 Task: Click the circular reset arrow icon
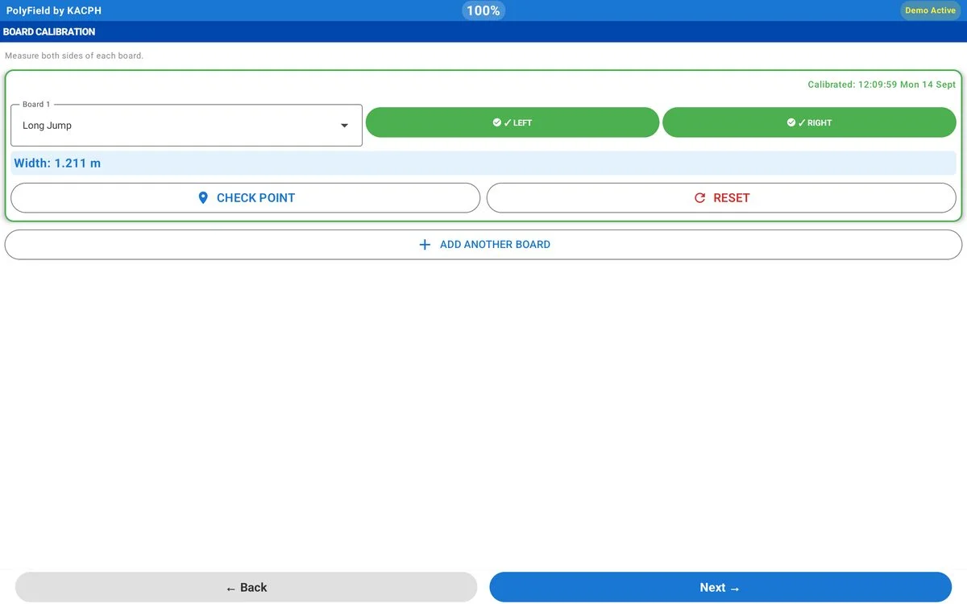(x=699, y=198)
